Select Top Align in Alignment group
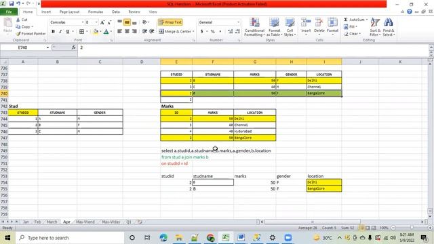Screen dimensions: 434x244 coord(119,22)
